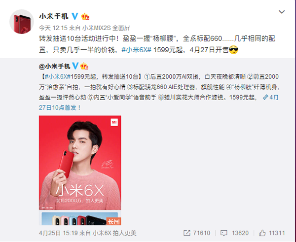
Task: Click the 小米手机 profile avatar
Action: 22,22
